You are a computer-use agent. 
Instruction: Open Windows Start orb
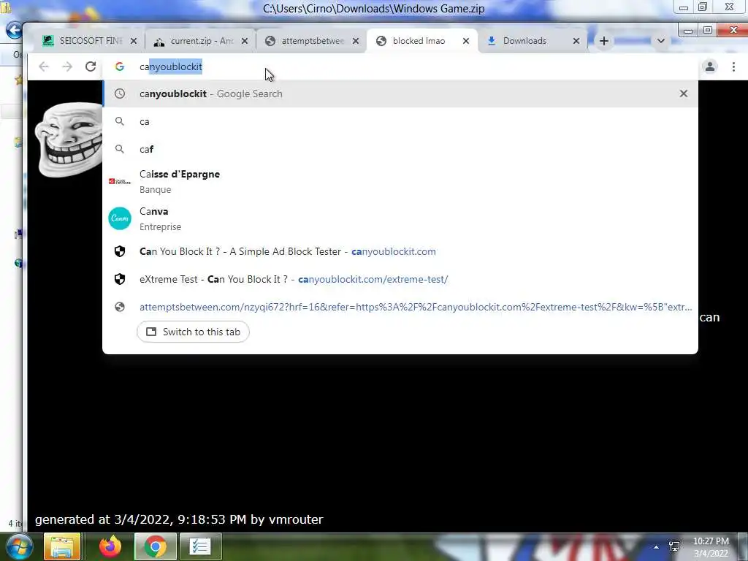[x=19, y=546]
